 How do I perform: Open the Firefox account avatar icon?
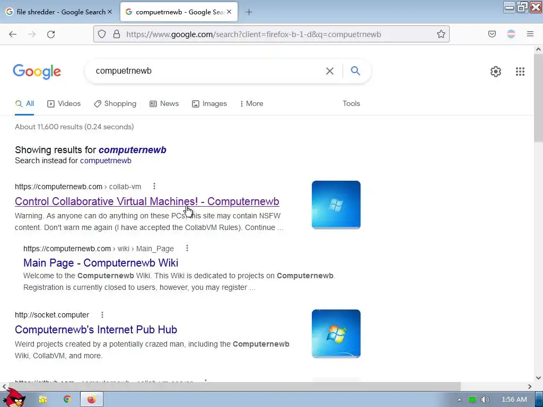(x=511, y=34)
